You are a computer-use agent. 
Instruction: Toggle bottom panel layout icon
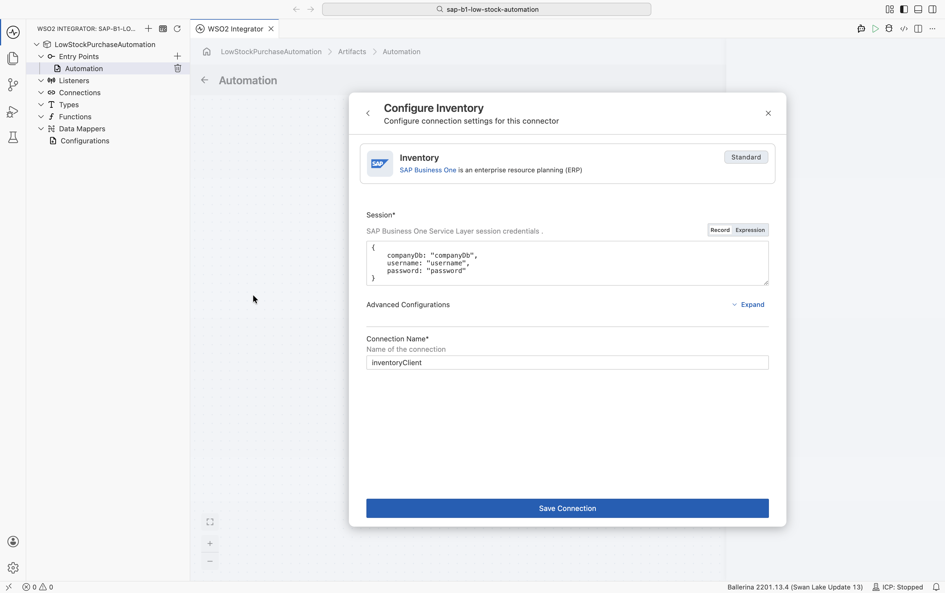pyautogui.click(x=918, y=9)
